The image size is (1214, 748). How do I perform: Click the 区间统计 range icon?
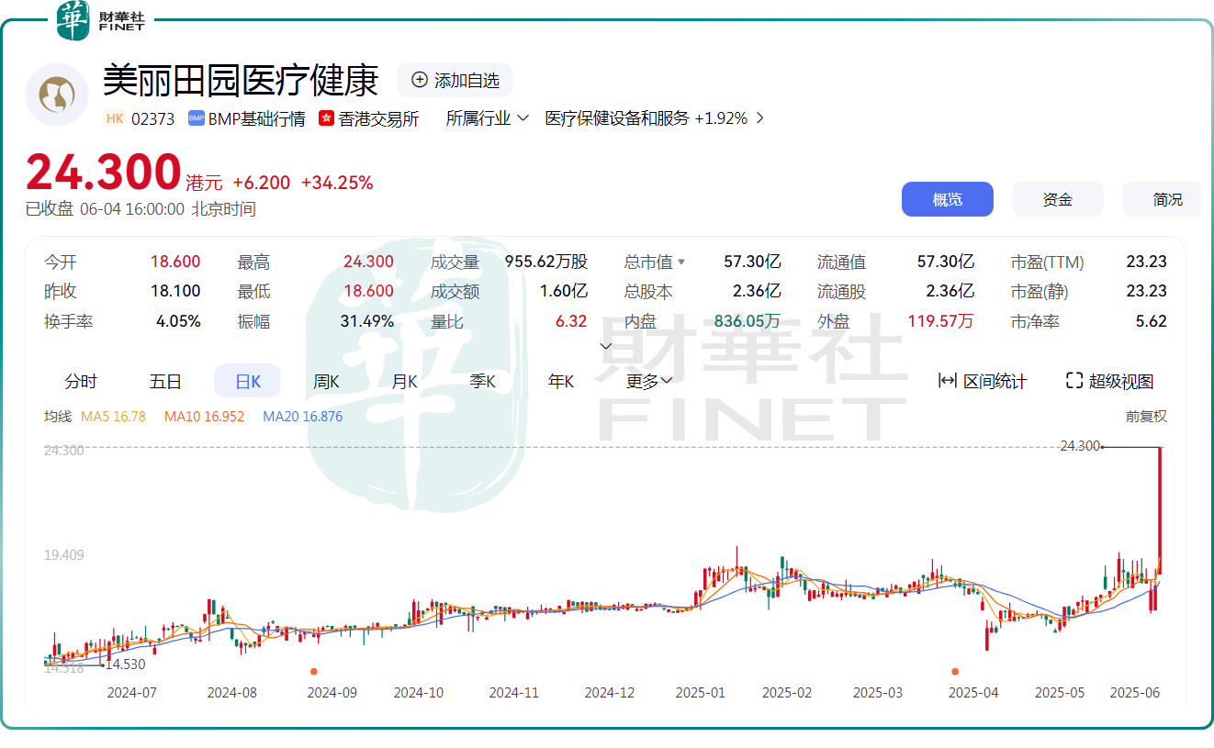click(948, 381)
